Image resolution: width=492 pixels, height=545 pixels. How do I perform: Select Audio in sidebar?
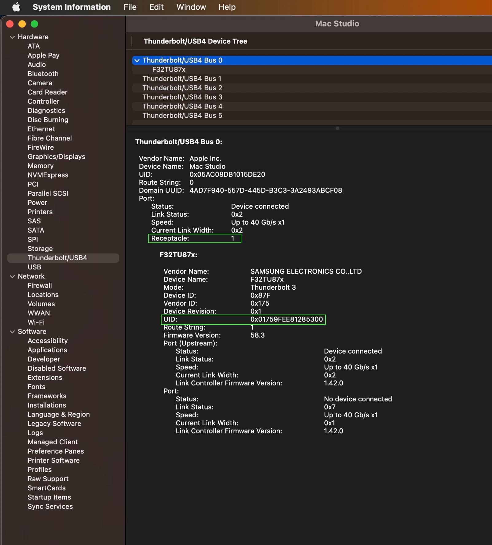click(37, 64)
